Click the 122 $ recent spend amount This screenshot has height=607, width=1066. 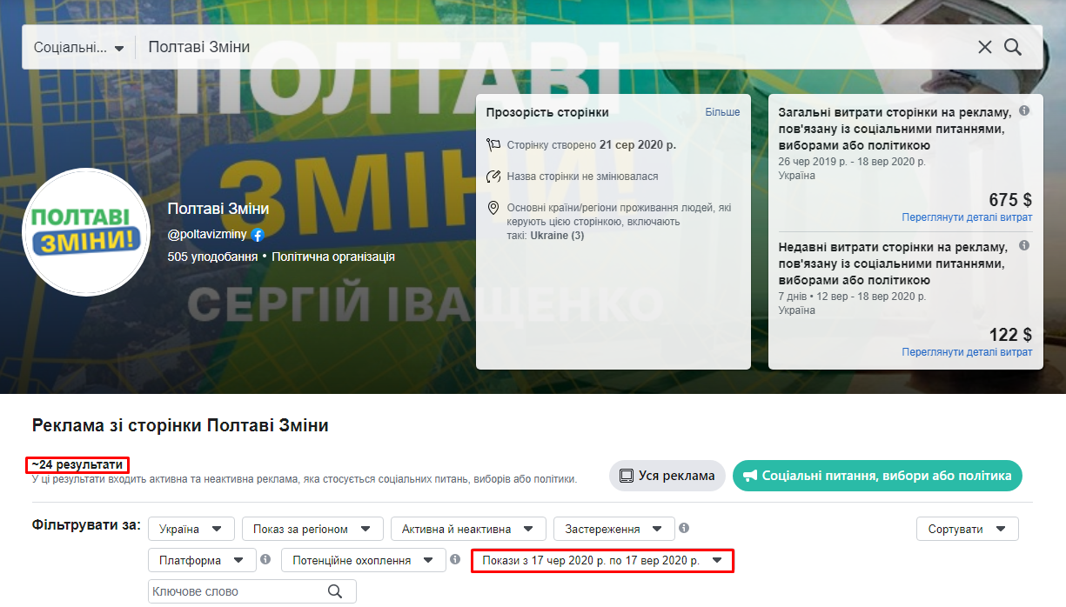1010,335
